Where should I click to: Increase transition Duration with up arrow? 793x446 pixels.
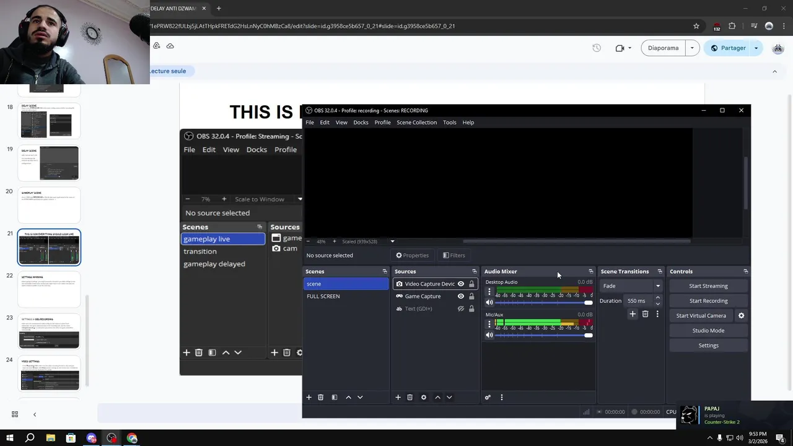pyautogui.click(x=658, y=298)
